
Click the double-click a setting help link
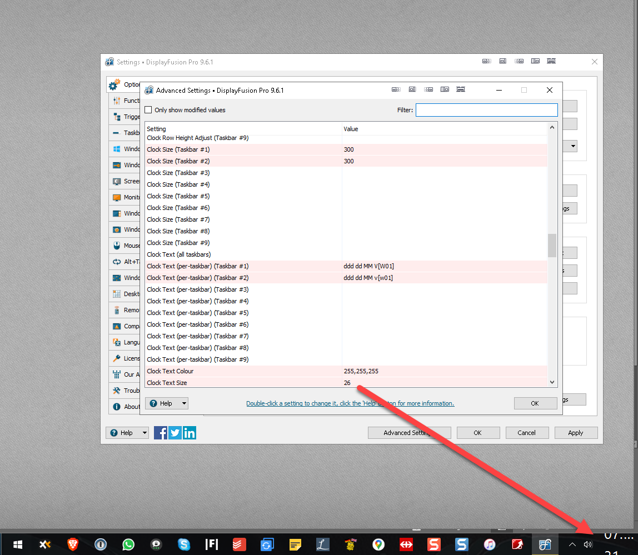click(x=350, y=403)
